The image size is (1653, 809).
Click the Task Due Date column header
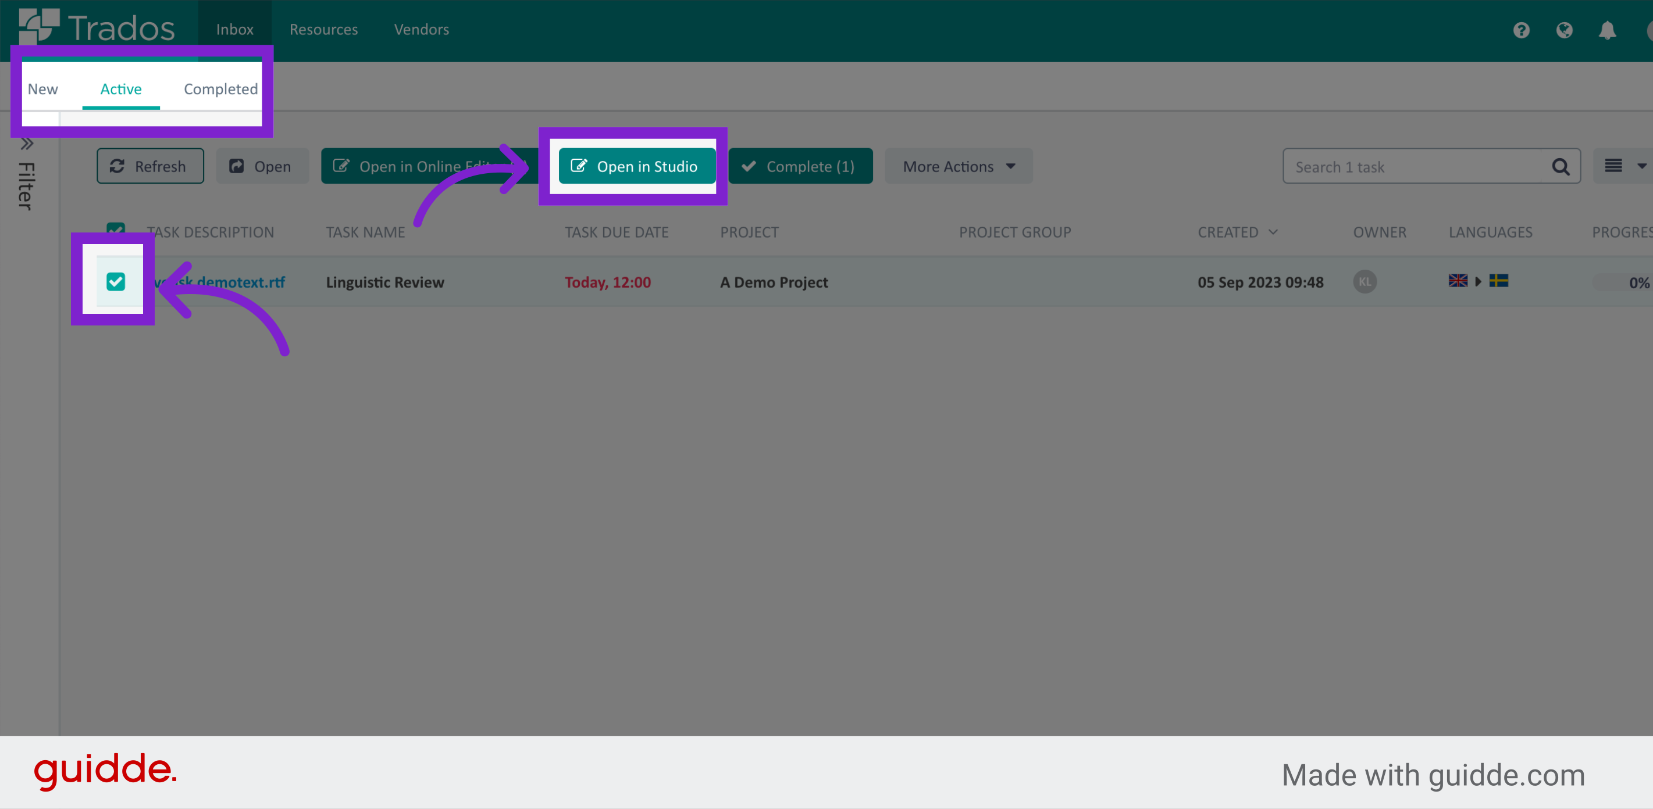pyautogui.click(x=616, y=232)
